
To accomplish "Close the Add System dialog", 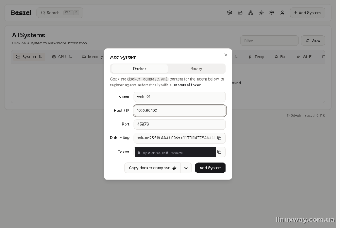I will click(x=226, y=55).
